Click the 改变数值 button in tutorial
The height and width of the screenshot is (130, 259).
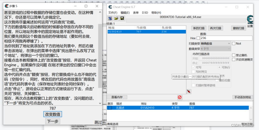click(x=53, y=114)
